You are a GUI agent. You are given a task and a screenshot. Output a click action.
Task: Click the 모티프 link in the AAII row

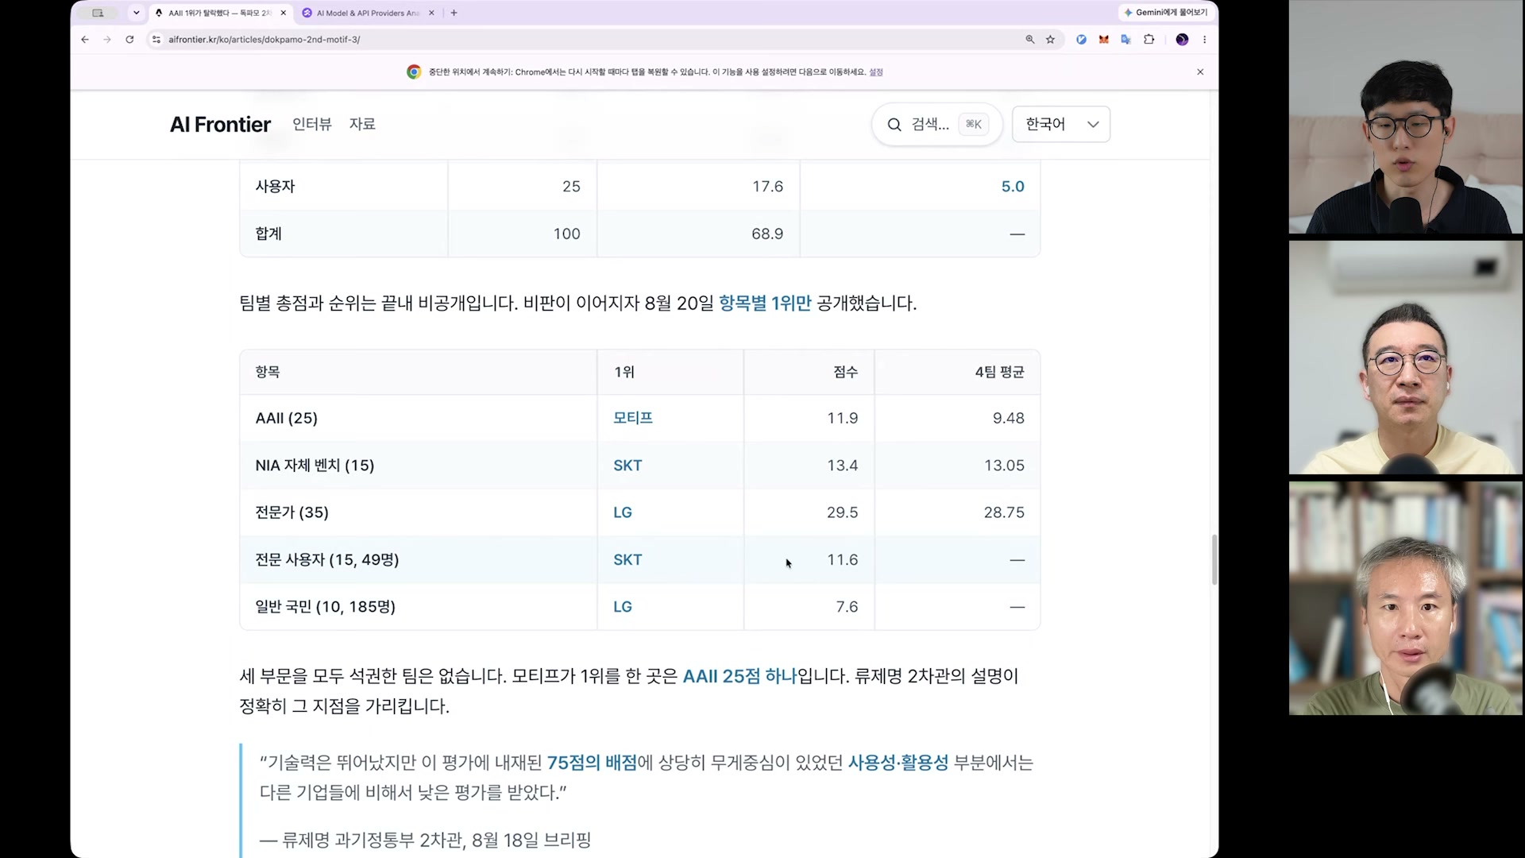click(633, 418)
